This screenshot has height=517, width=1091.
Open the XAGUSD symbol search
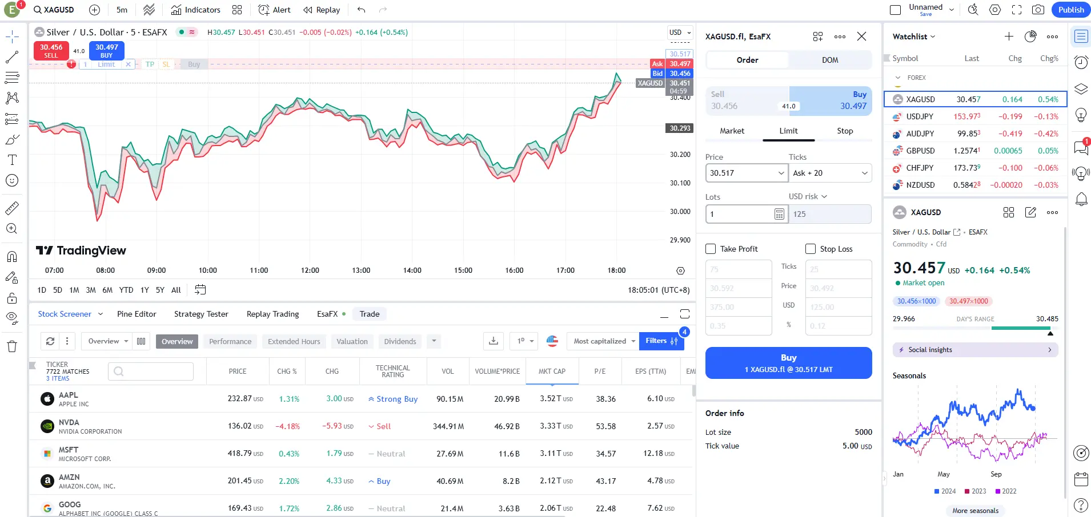(54, 10)
